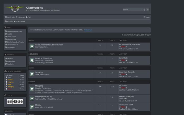Open the modDB sidebar link
The height and width of the screenshot is (115, 184).
tap(9, 34)
